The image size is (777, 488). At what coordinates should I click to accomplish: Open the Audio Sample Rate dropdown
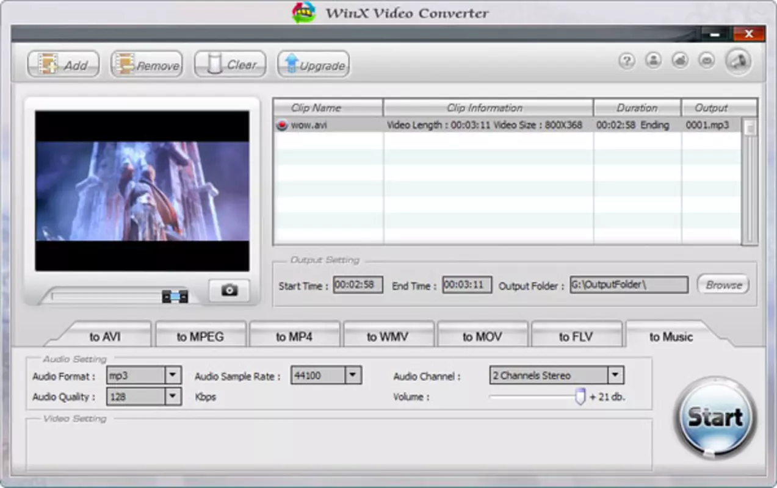pyautogui.click(x=327, y=376)
